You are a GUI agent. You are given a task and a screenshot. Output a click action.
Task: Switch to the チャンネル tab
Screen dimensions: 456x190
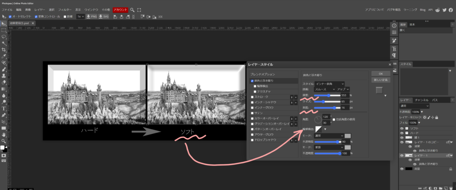pyautogui.click(x=421, y=100)
